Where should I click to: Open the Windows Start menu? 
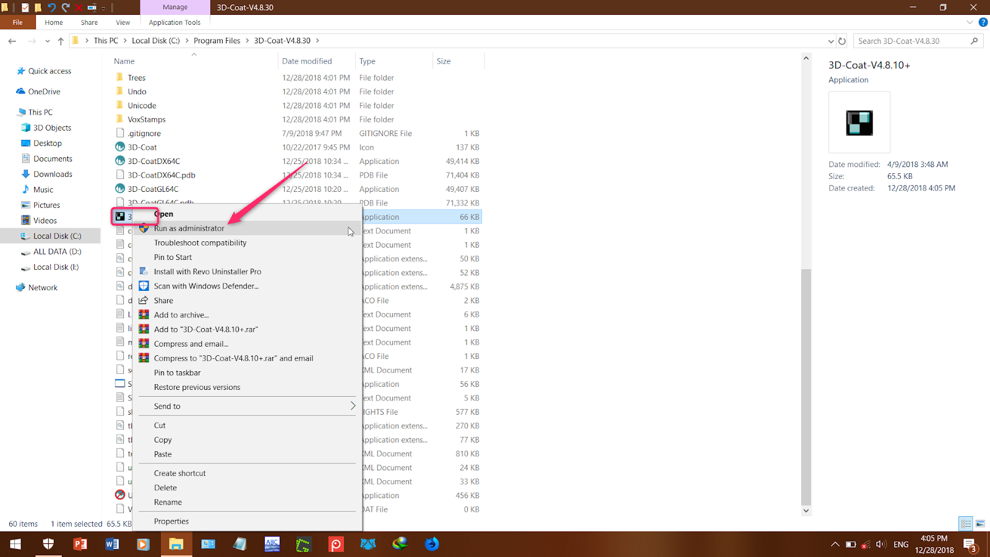click(15, 544)
